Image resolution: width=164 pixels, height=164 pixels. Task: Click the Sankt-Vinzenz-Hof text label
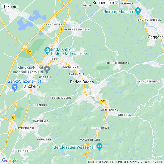point(24,81)
